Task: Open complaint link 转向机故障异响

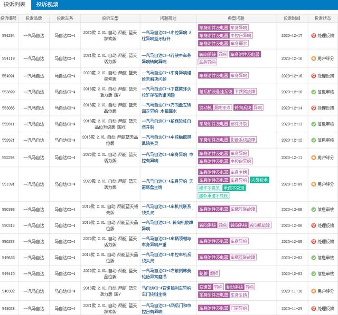Action: 167,225
